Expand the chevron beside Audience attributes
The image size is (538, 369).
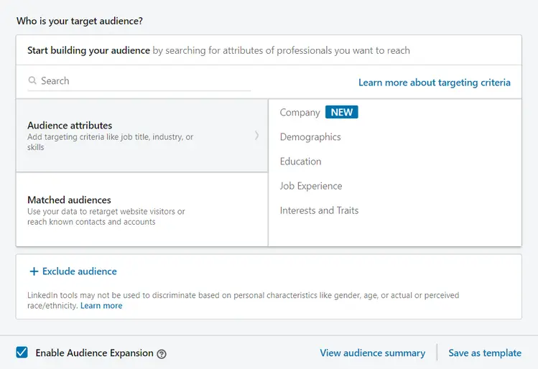click(256, 136)
